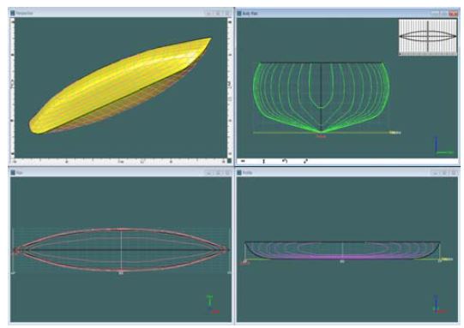Select a station in the Body Plan mini-map
The height and width of the screenshot is (328, 464).
point(428,37)
